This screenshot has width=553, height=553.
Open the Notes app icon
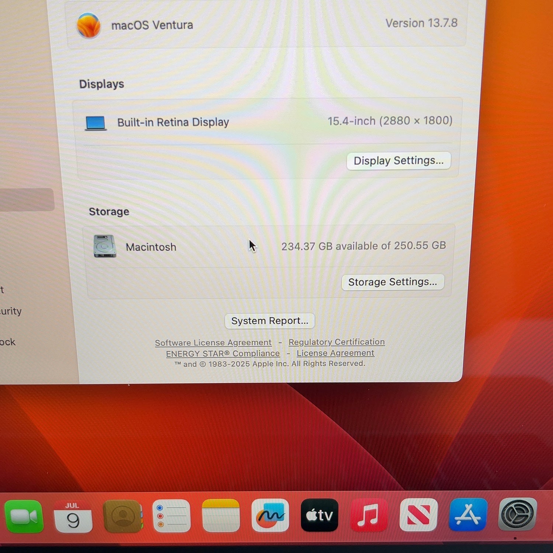point(221,515)
